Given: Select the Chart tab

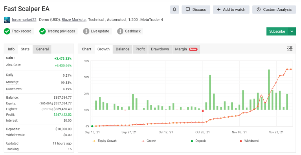Looking at the screenshot, I should pos(86,49).
